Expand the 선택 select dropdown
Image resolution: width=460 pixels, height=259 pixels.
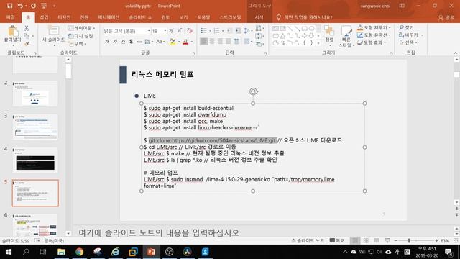pos(409,42)
